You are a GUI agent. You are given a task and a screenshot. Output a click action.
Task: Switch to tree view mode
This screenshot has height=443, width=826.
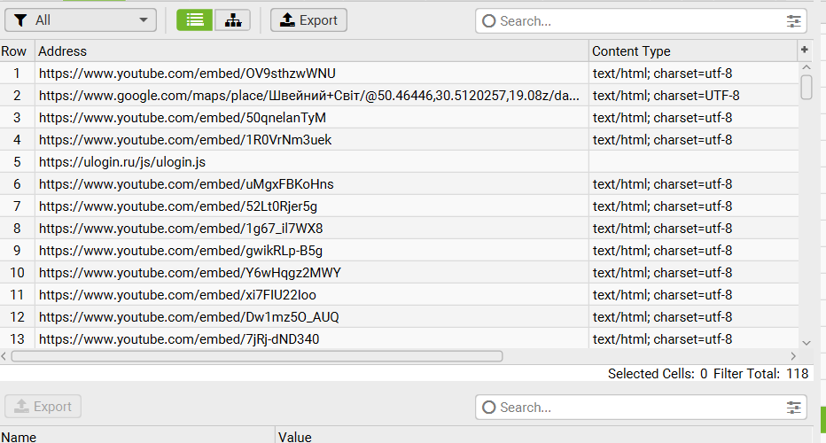pos(232,20)
